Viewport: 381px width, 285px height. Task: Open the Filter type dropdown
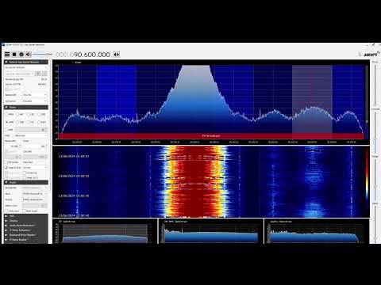[31, 135]
